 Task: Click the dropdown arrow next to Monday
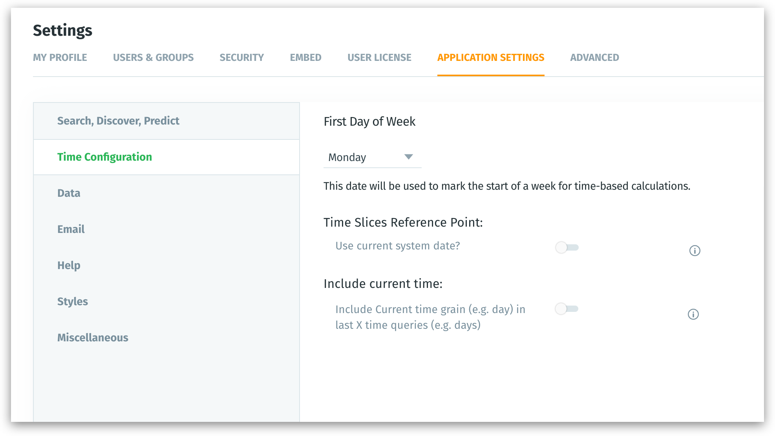click(408, 157)
